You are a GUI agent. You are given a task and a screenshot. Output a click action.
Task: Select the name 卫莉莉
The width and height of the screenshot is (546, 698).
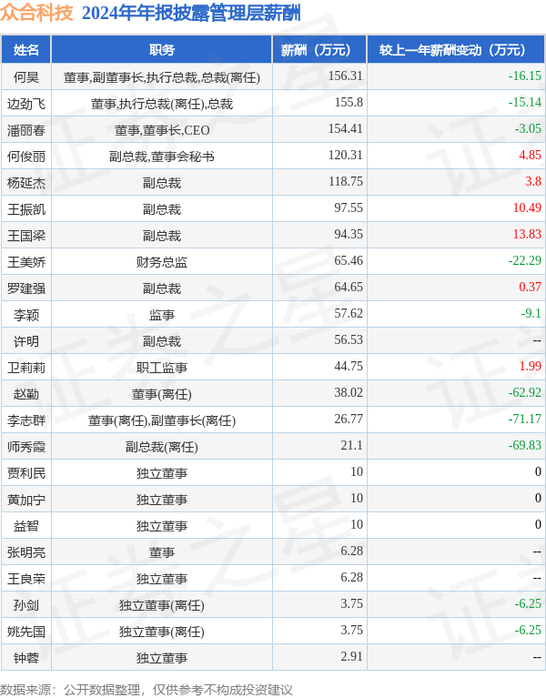point(26,368)
